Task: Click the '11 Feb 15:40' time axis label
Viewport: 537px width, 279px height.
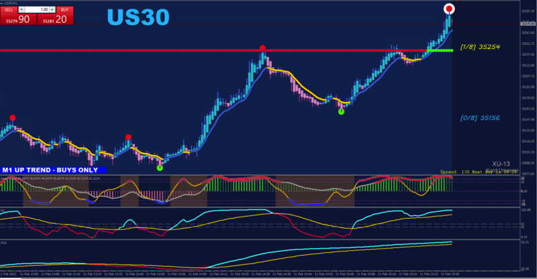Action: click(x=450, y=274)
